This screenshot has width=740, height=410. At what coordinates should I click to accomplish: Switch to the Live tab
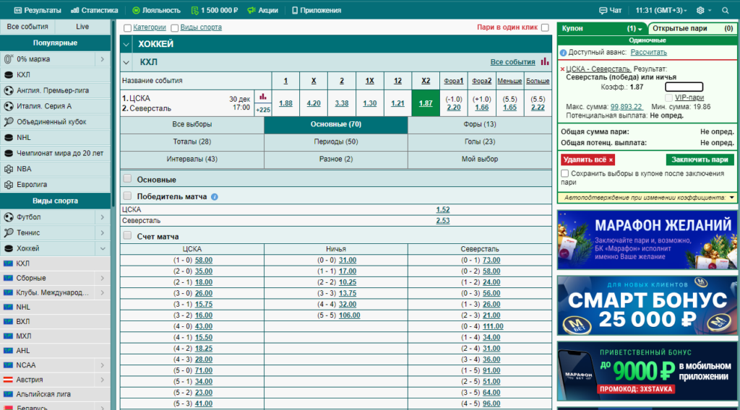[82, 27]
